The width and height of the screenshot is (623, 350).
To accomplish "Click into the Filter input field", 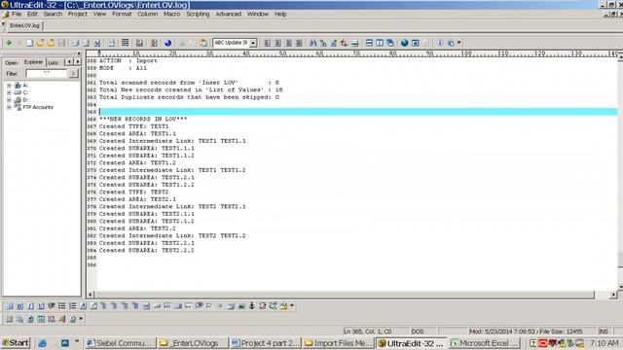I will pyautogui.click(x=47, y=74).
